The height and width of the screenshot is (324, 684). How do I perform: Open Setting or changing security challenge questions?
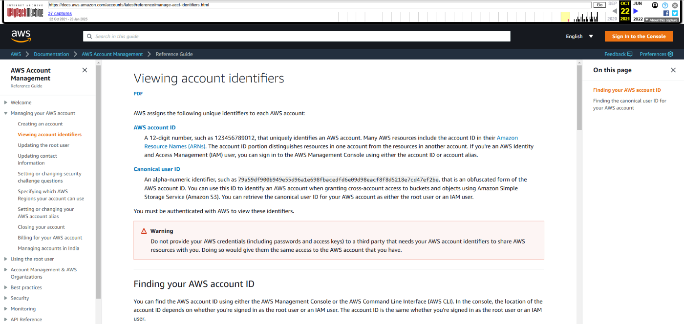tap(50, 177)
